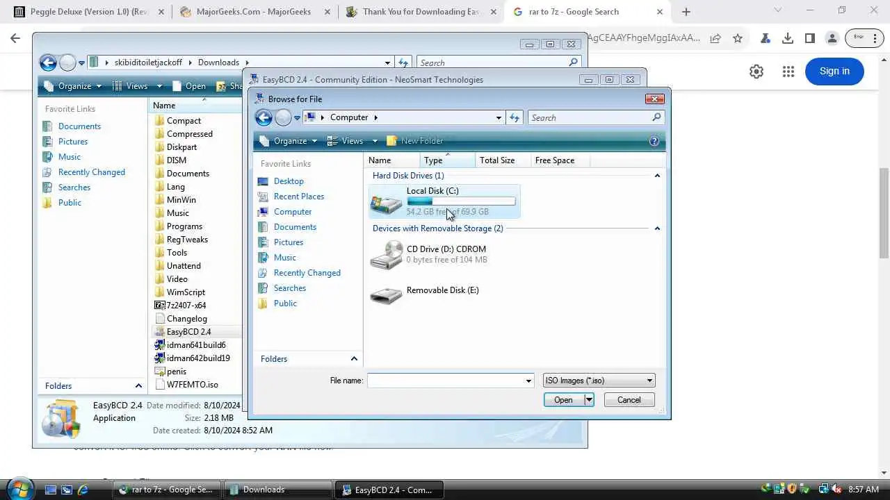
Task: Sort by Name column in dialog
Action: 391,160
